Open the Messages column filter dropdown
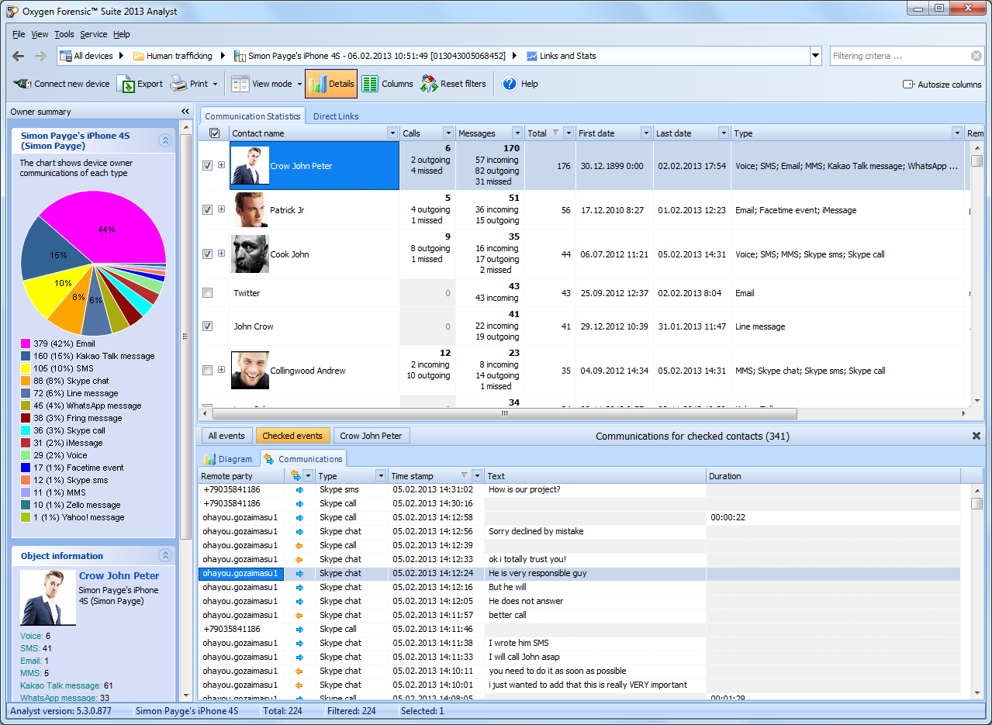This screenshot has width=992, height=725. pyautogui.click(x=516, y=133)
